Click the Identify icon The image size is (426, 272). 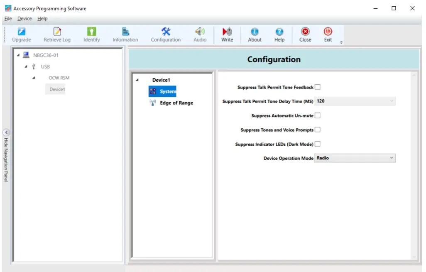tap(91, 34)
